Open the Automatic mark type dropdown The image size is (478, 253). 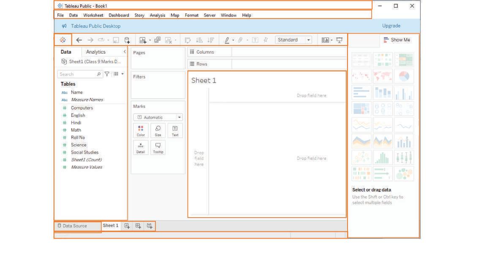point(158,117)
